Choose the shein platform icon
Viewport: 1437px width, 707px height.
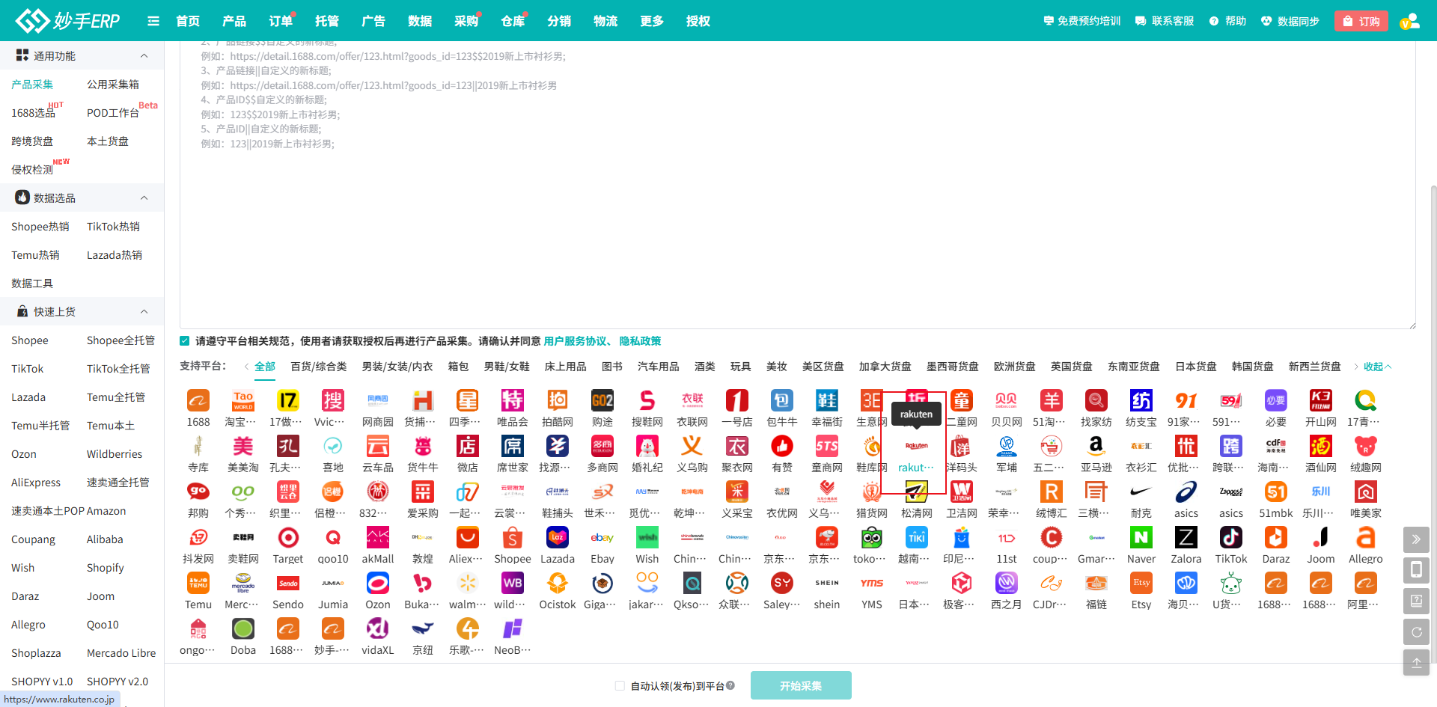(x=827, y=584)
